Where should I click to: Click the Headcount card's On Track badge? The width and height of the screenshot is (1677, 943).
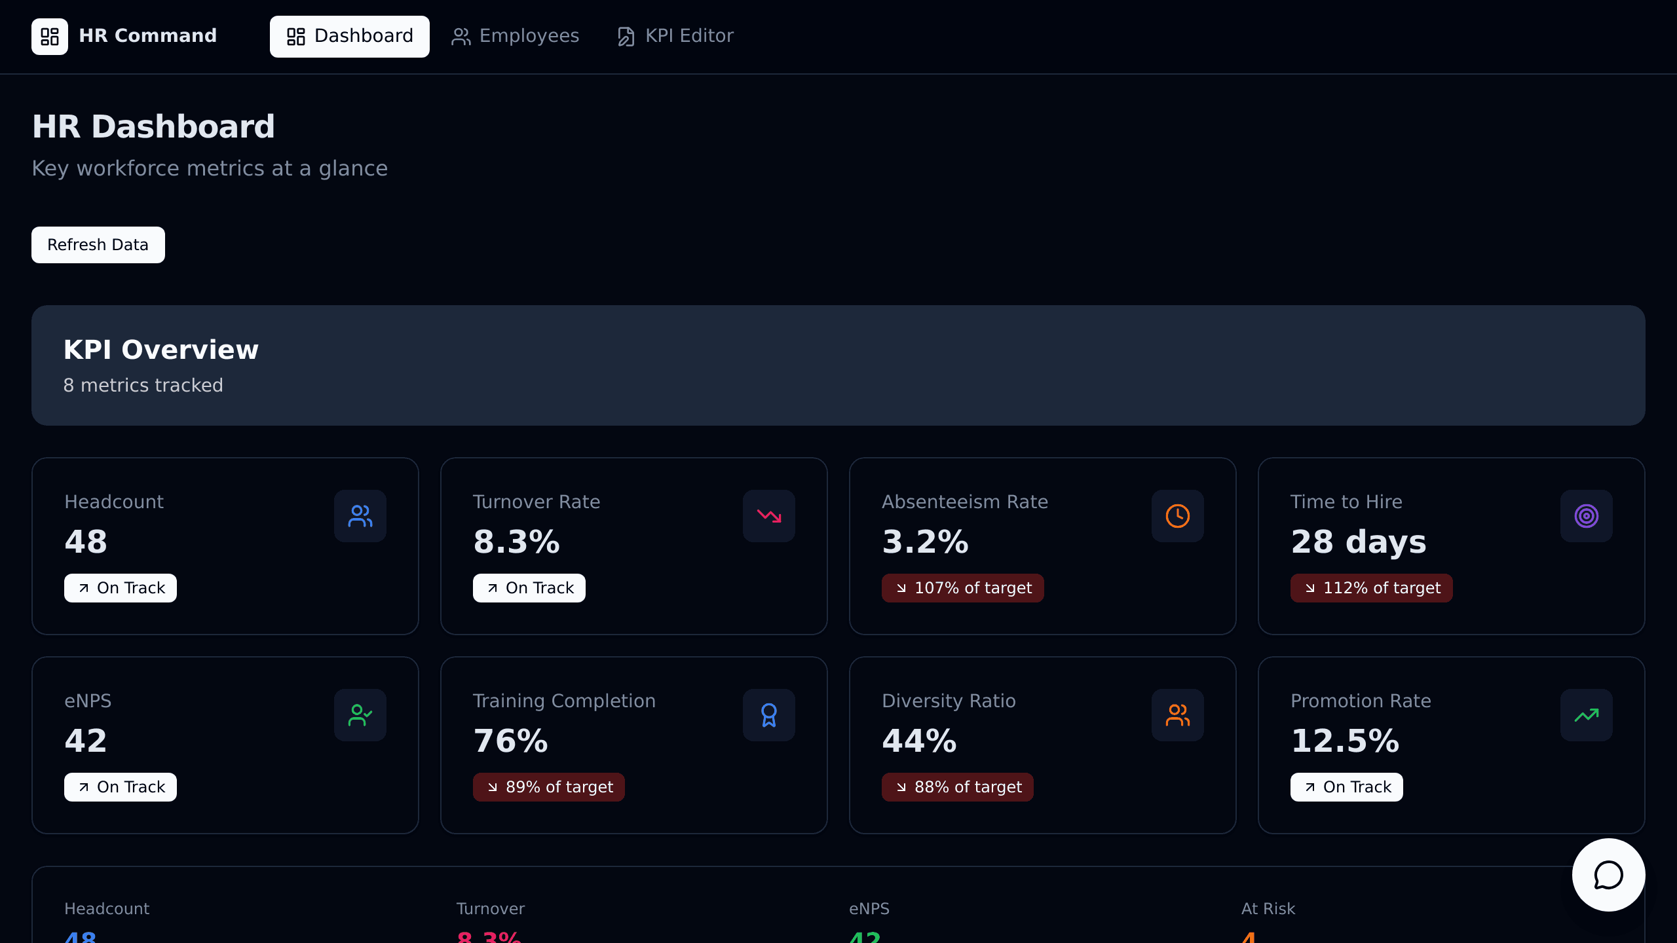click(x=121, y=588)
